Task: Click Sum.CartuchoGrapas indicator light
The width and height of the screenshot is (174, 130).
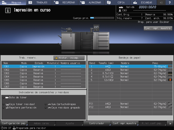Action: tap(46, 104)
